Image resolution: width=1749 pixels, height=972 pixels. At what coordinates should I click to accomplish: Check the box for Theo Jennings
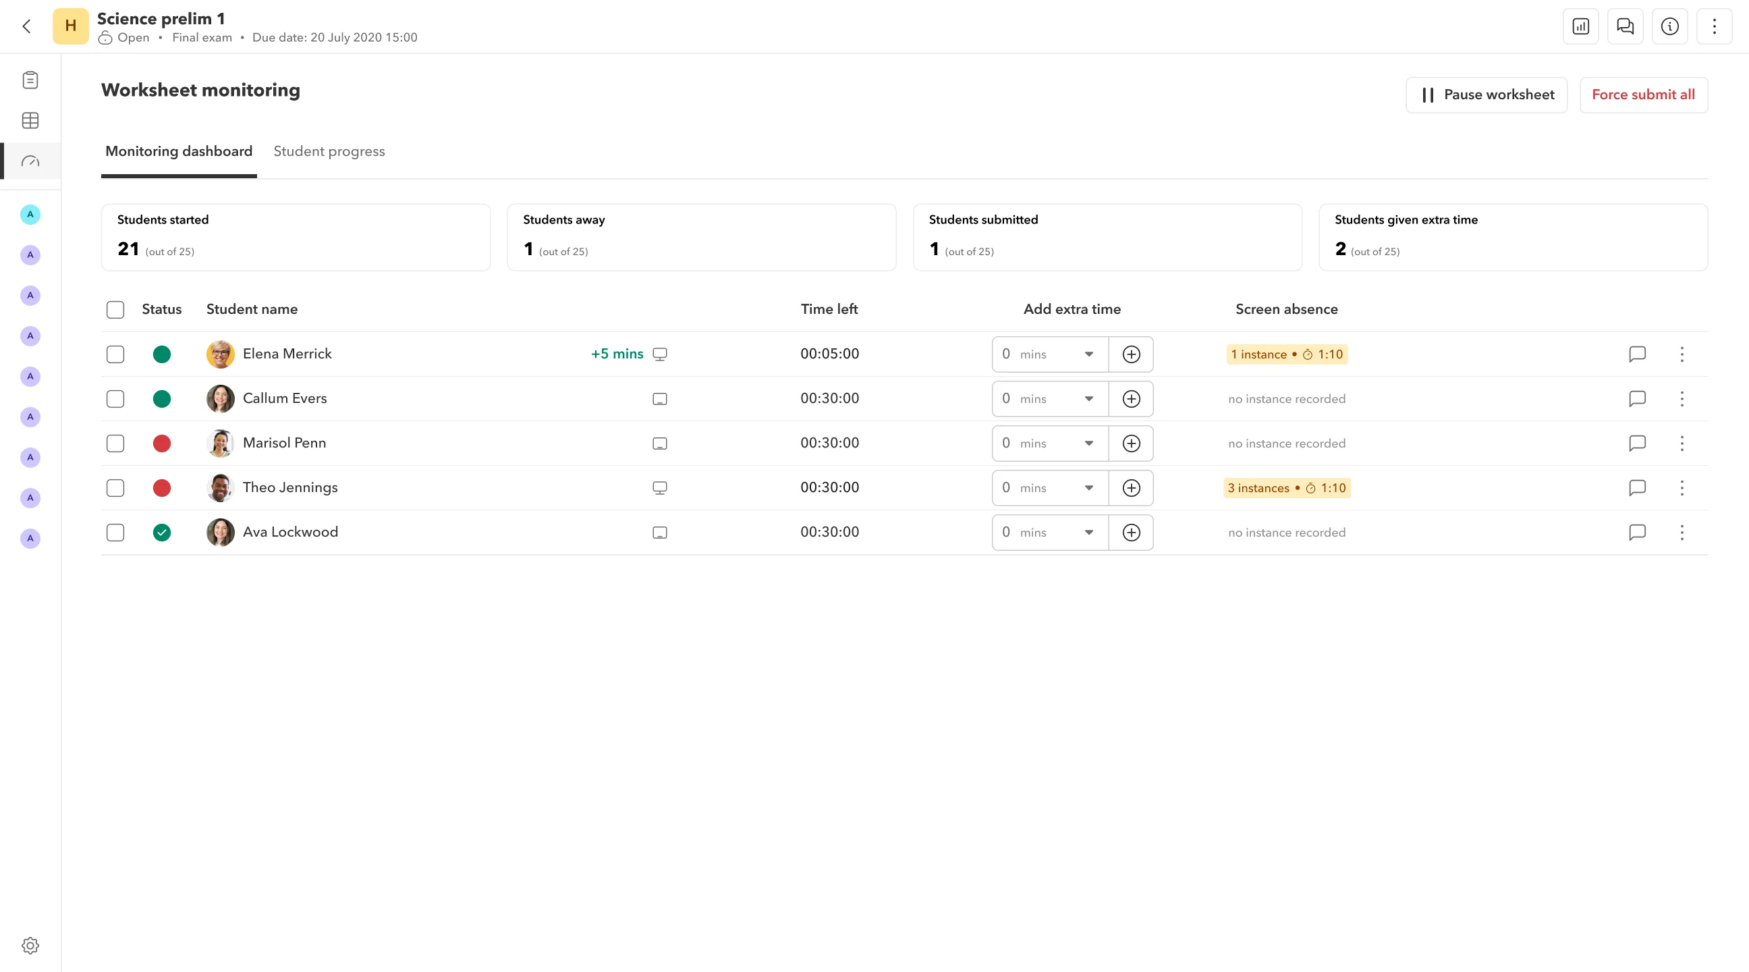(x=115, y=488)
